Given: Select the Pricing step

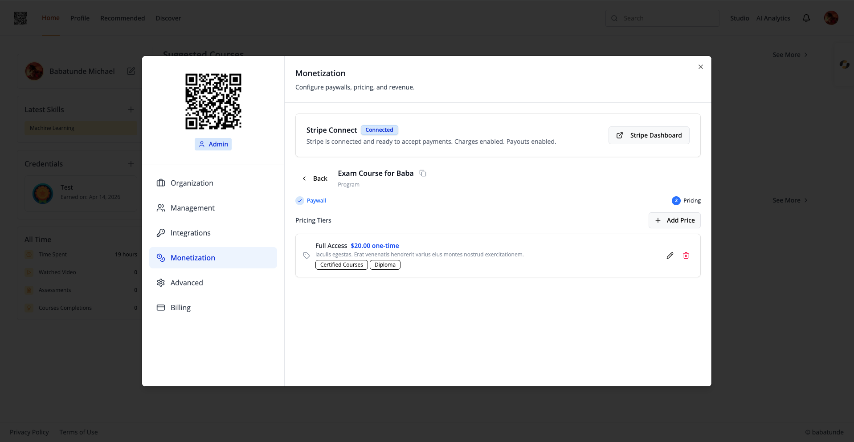Looking at the screenshot, I should pyautogui.click(x=686, y=201).
